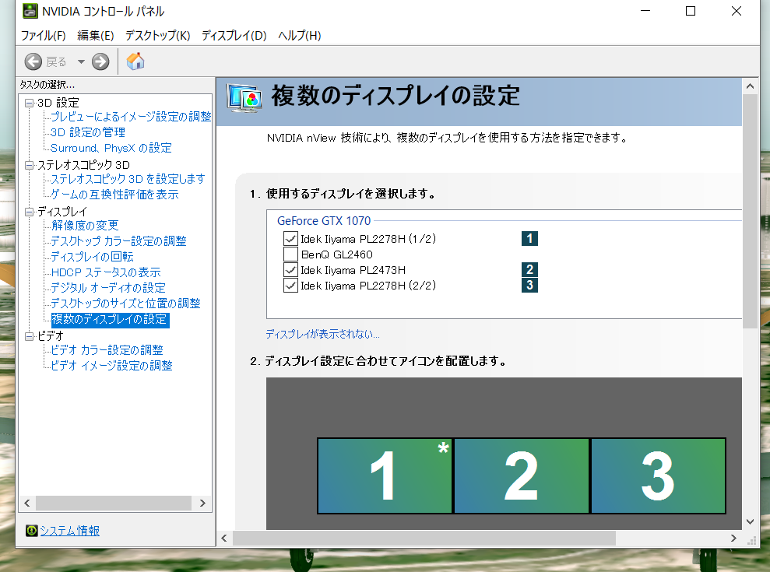Open the ディスプレイ(D) menu

coord(234,35)
